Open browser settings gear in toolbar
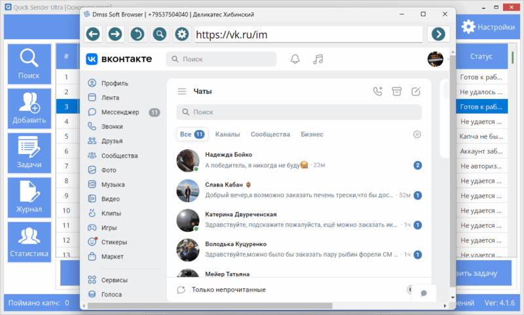Screen dimensions: 524x315 pos(181,34)
